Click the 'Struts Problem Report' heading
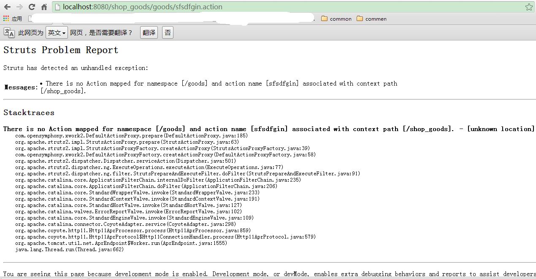This screenshot has height=279, width=536. tap(61, 50)
